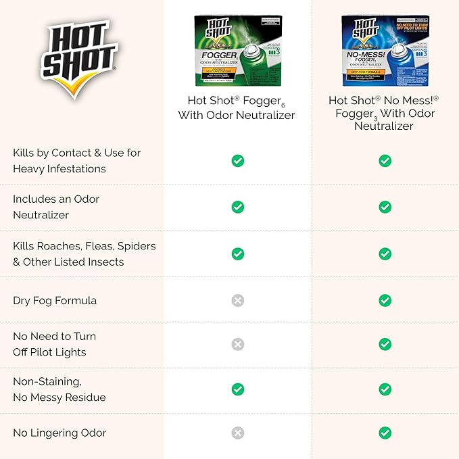Click No Mess check for No Lingering Odor
Image resolution: width=459 pixels, height=459 pixels.
(385, 433)
